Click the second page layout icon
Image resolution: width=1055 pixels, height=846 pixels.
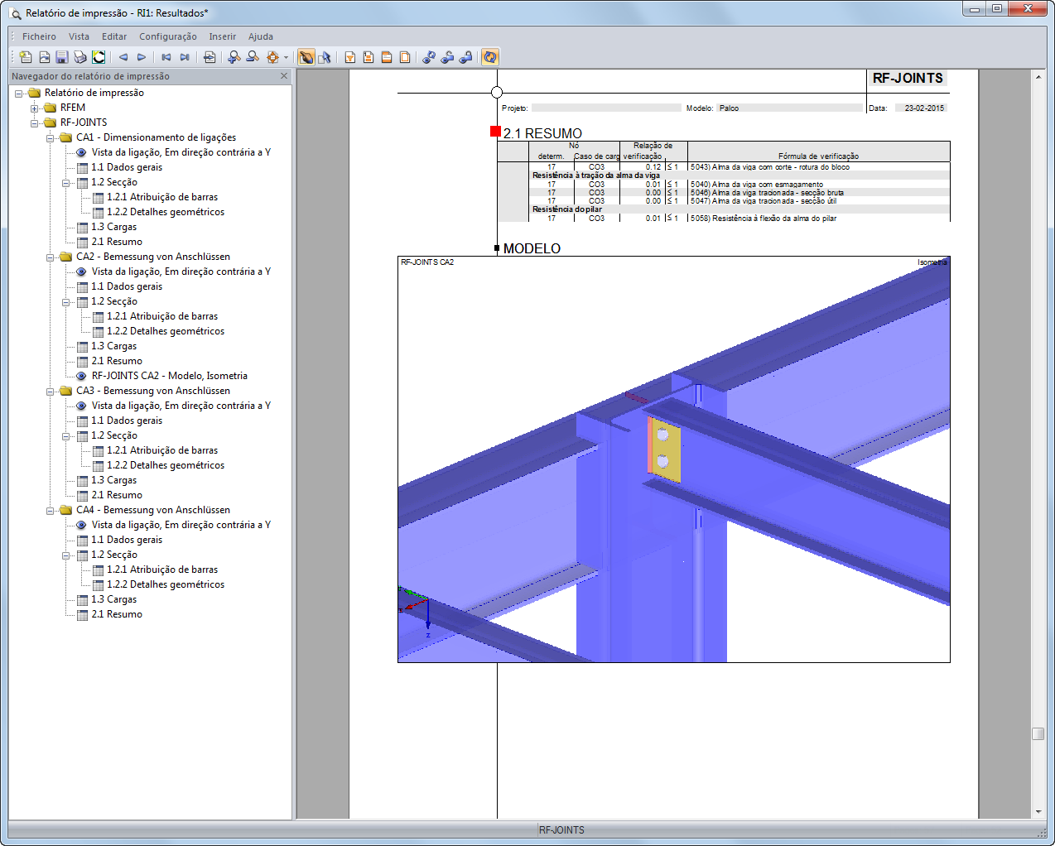tap(369, 57)
